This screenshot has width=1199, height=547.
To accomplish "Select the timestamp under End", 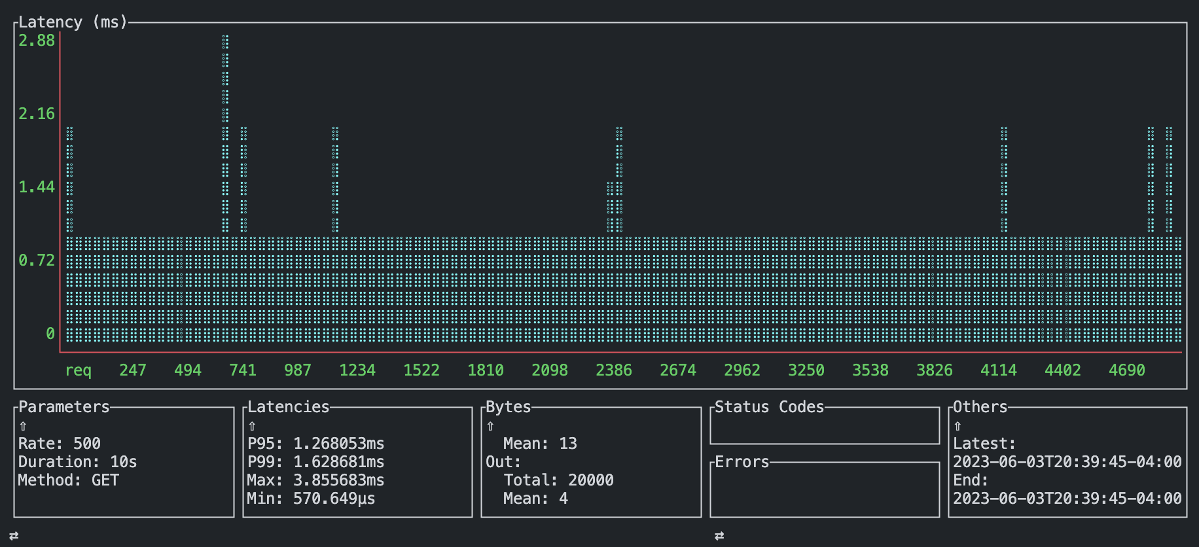I will (x=1067, y=499).
